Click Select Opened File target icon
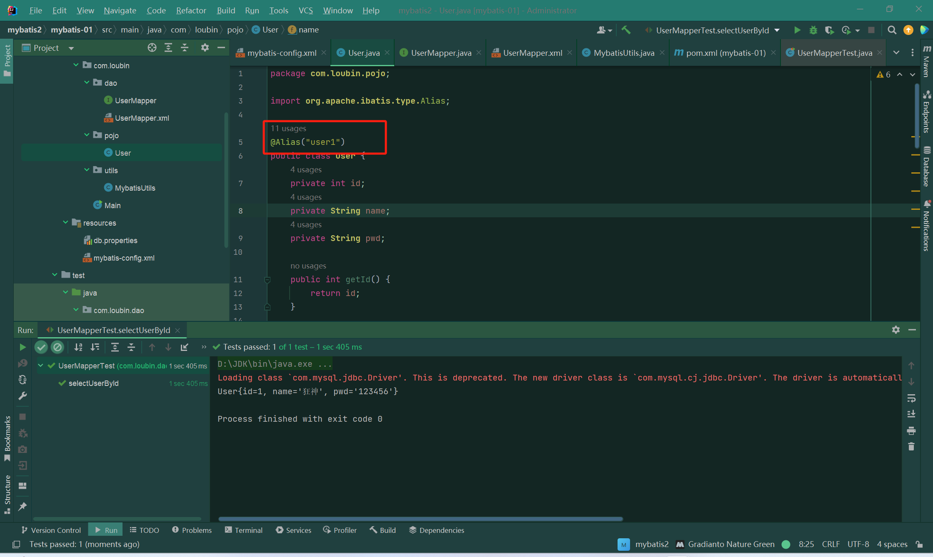933x557 pixels. 152,48
